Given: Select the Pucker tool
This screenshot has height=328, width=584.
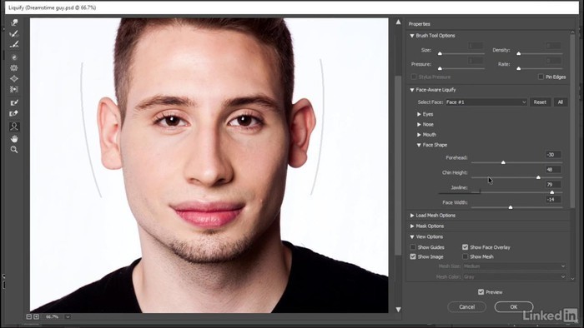Looking at the screenshot, I should 14,68.
